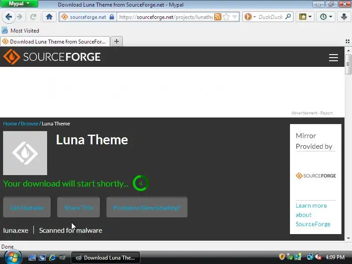The width and height of the screenshot is (352, 264).
Task: Click Show Desktop quick launch icon
Action: (32, 257)
